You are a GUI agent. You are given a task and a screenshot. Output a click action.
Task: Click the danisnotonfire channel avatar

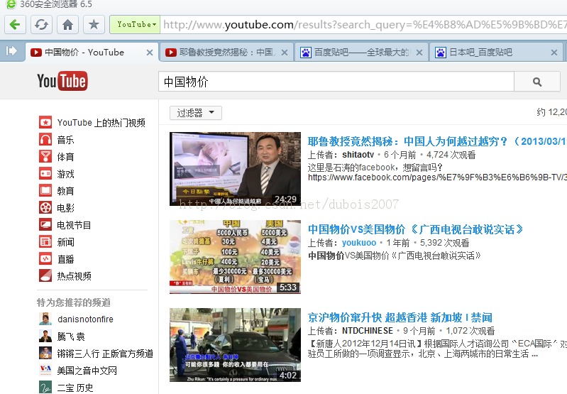pos(45,319)
